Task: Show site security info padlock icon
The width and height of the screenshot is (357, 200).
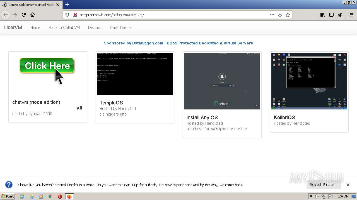Action: click(x=75, y=15)
